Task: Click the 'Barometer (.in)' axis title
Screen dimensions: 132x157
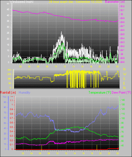Action: (x=115, y=1)
